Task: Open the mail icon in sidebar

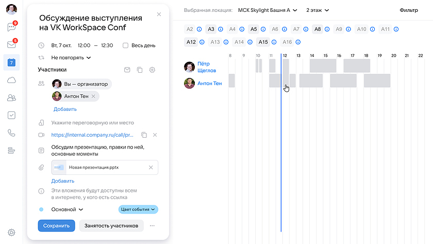Action: click(x=11, y=45)
